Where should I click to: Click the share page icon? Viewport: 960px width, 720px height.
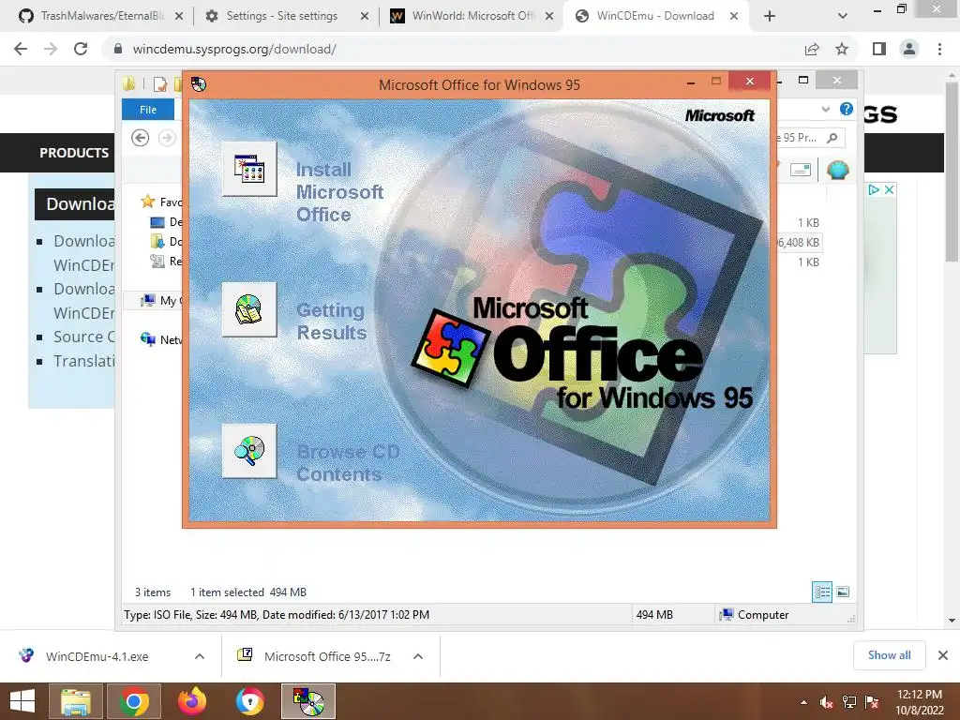coord(812,49)
